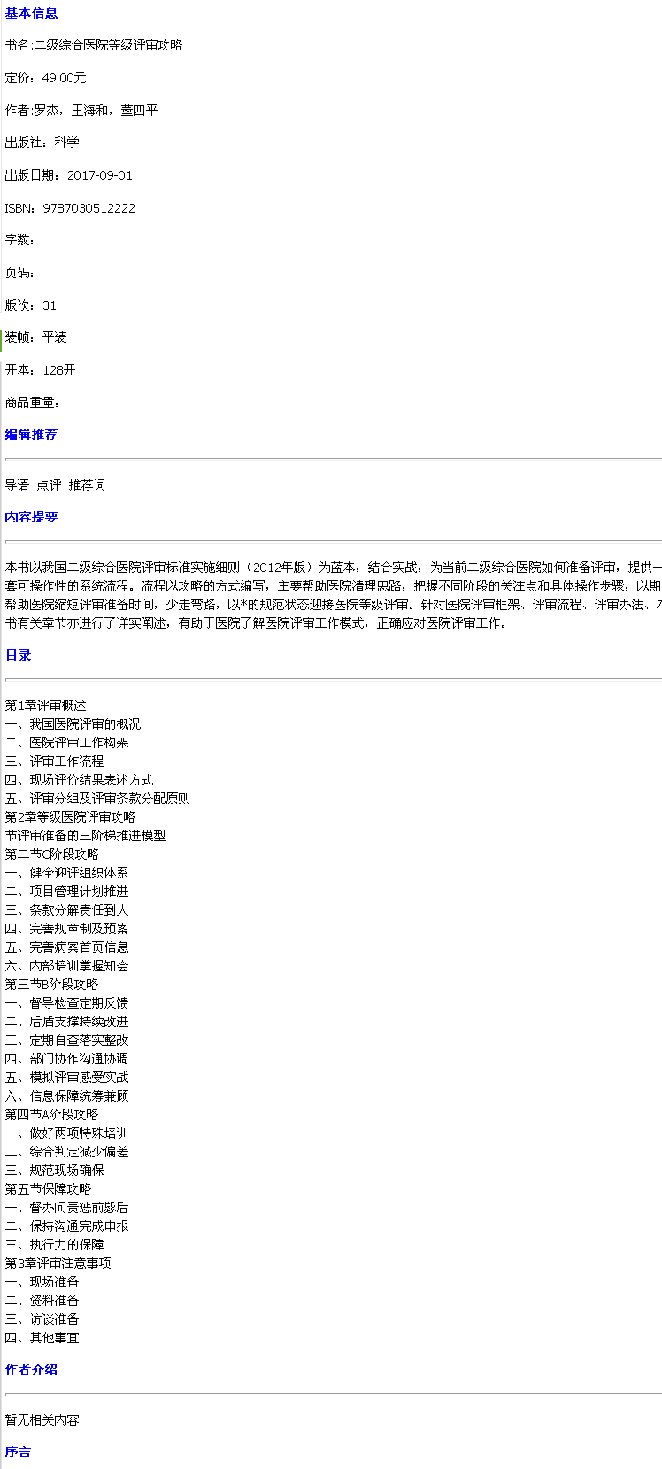Viewport: 662px width, 1469px height.
Task: Click 三、定期自查落实整改
Action: [x=67, y=1040]
